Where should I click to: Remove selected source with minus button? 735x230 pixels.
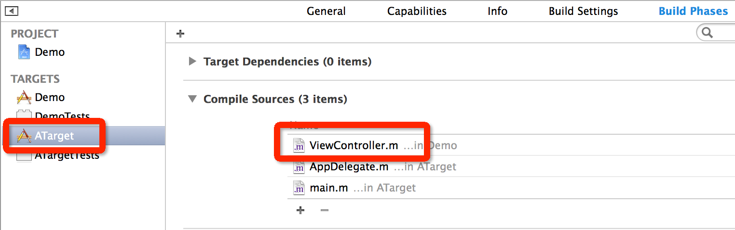(x=325, y=210)
